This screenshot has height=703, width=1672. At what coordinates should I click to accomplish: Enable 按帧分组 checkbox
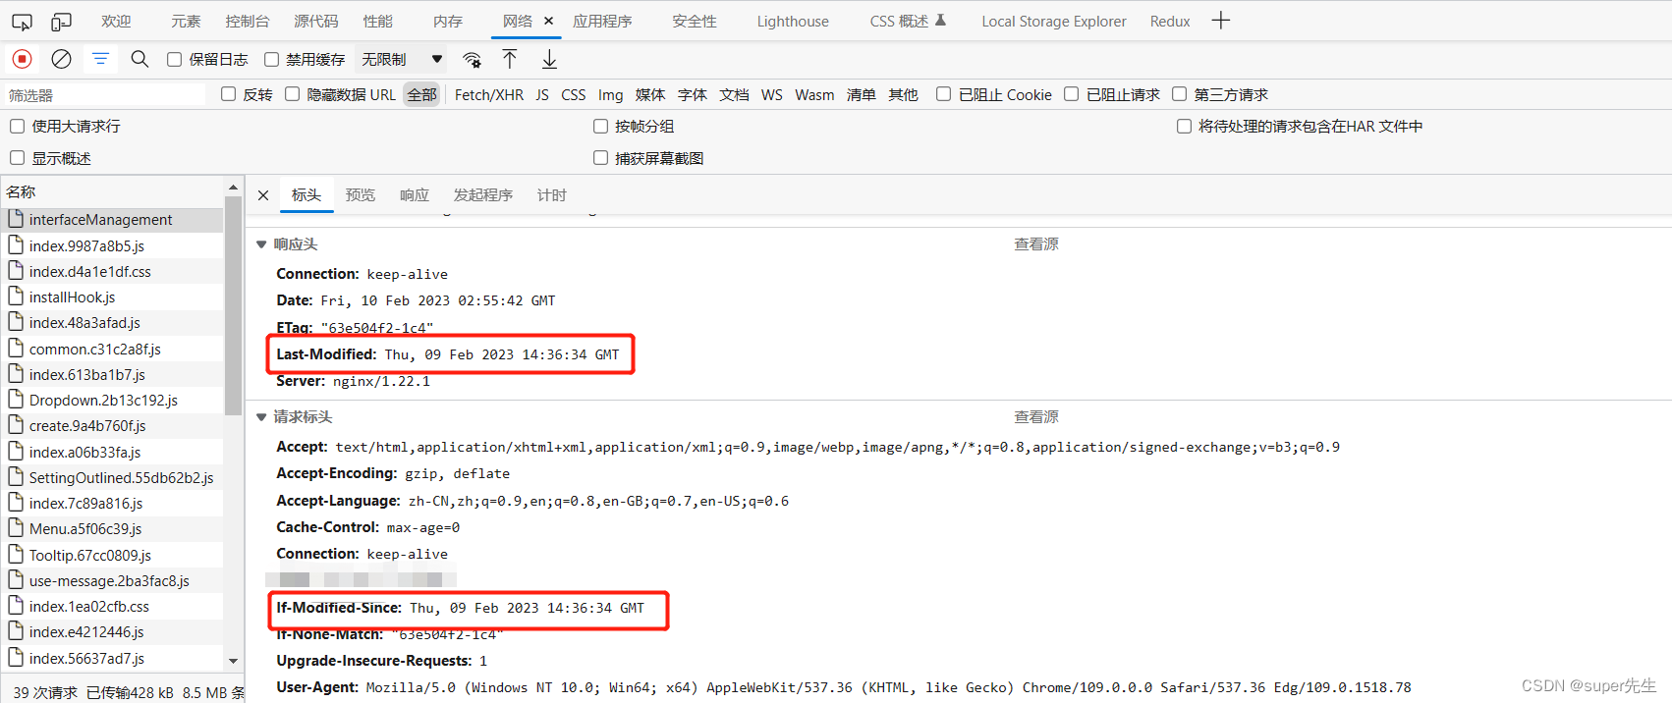tap(600, 126)
